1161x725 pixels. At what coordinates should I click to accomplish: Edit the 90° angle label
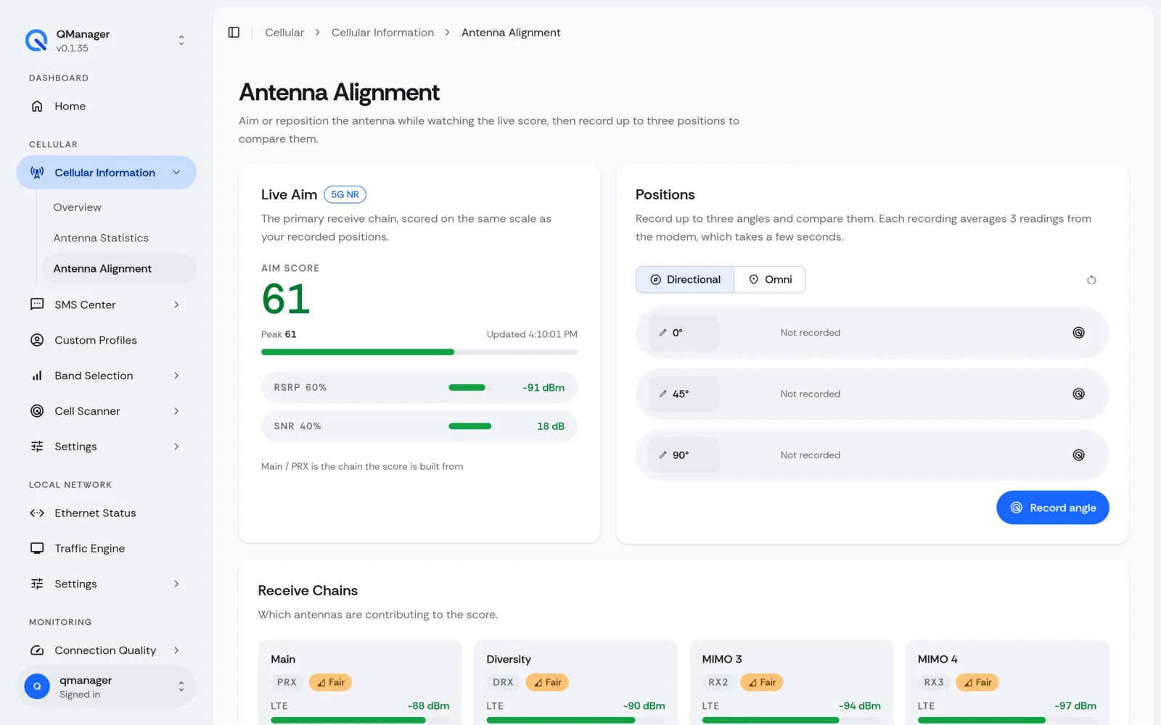point(684,455)
